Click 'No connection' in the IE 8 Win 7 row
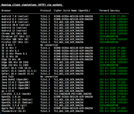 coord(49,45)
